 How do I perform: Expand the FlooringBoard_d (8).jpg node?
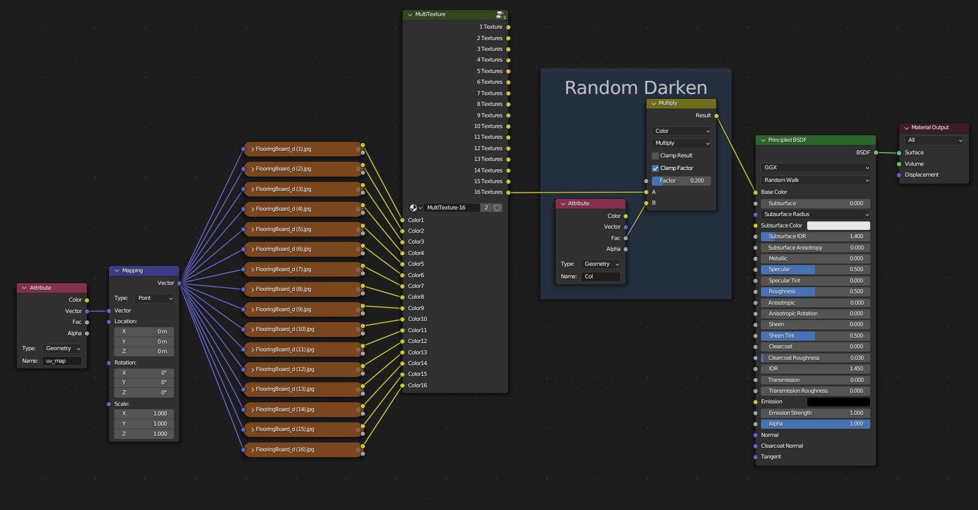click(253, 289)
